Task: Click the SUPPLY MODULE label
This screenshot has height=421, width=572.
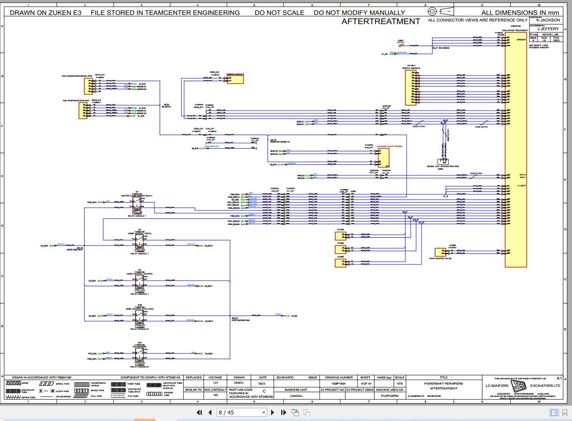Action: (411, 68)
